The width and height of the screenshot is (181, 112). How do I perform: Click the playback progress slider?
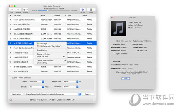54,11
